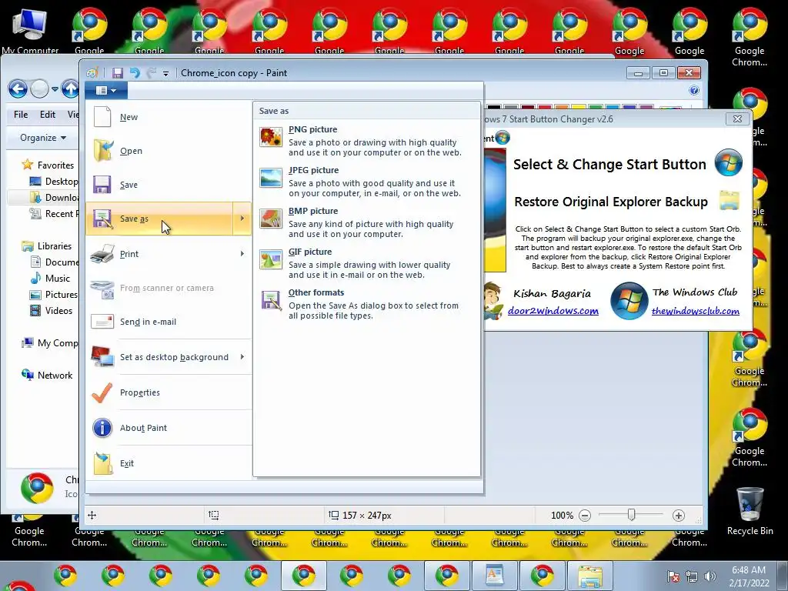788x591 pixels.
Task: Click the Send in e-mail envelope icon
Action: pyautogui.click(x=102, y=322)
